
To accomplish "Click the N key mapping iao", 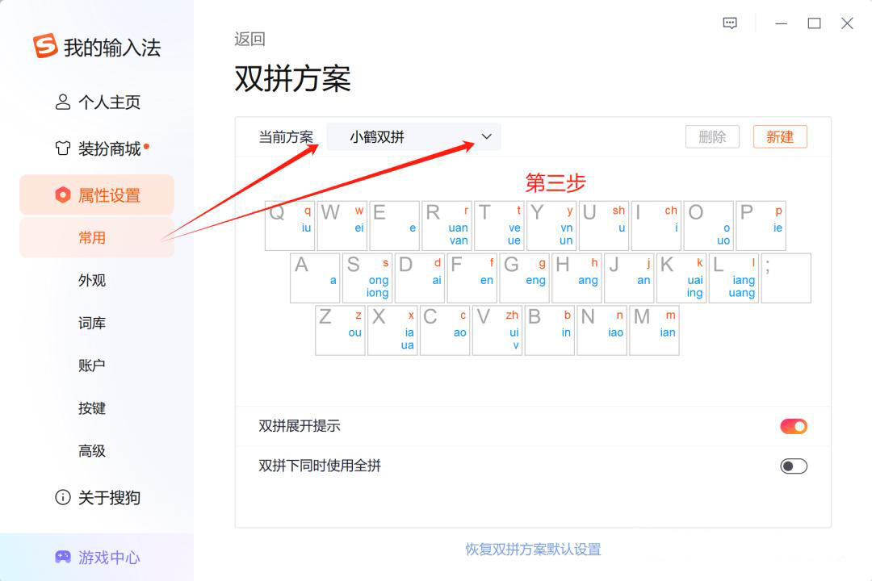I will (x=602, y=330).
